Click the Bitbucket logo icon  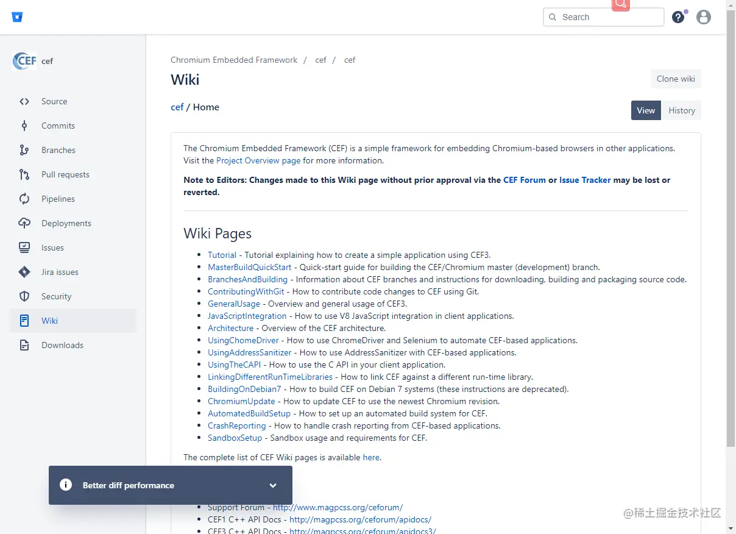17,17
